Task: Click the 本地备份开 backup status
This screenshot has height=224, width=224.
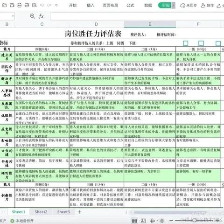Action: [x=22, y=221]
